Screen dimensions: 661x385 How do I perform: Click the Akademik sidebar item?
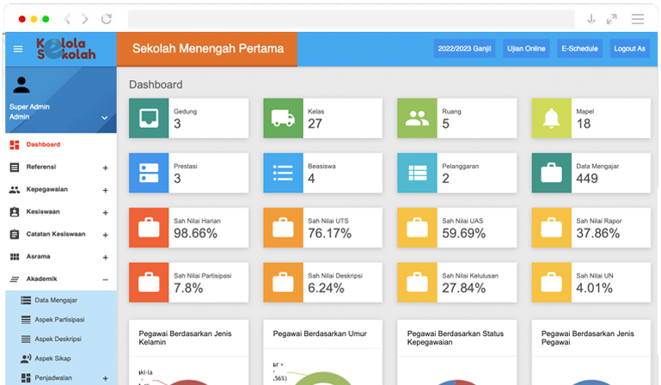41,278
